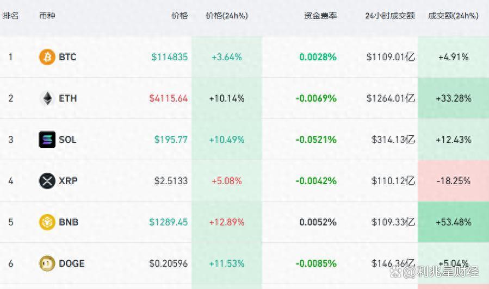Click the Dogecoin icon
This screenshot has width=489, height=289.
[x=47, y=263]
